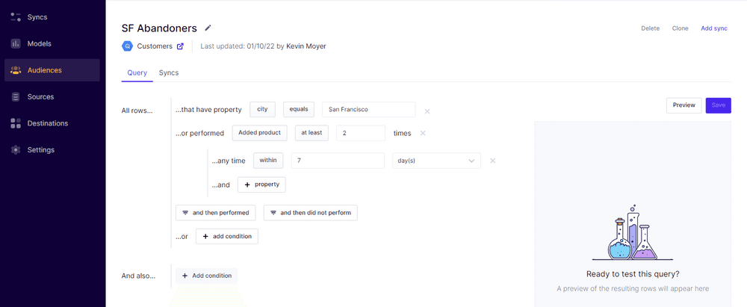Open the 'within' time operator selector
Viewport: 747px width, 307px height.
click(268, 161)
